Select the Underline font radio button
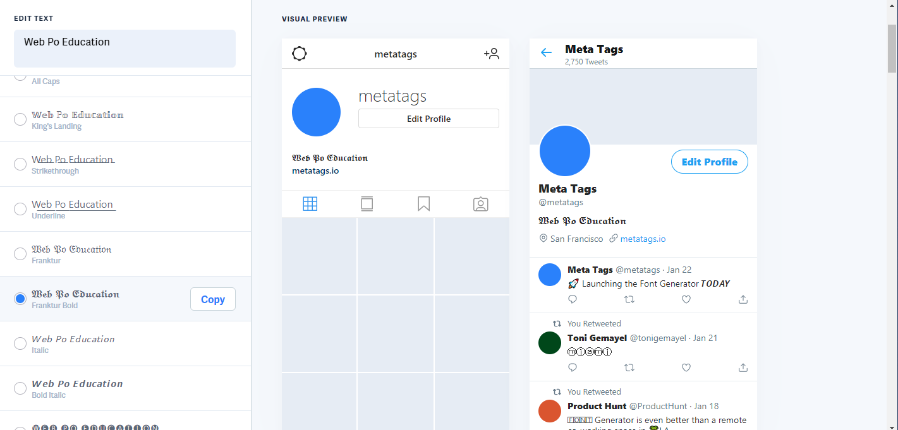The image size is (898, 430). (x=20, y=209)
